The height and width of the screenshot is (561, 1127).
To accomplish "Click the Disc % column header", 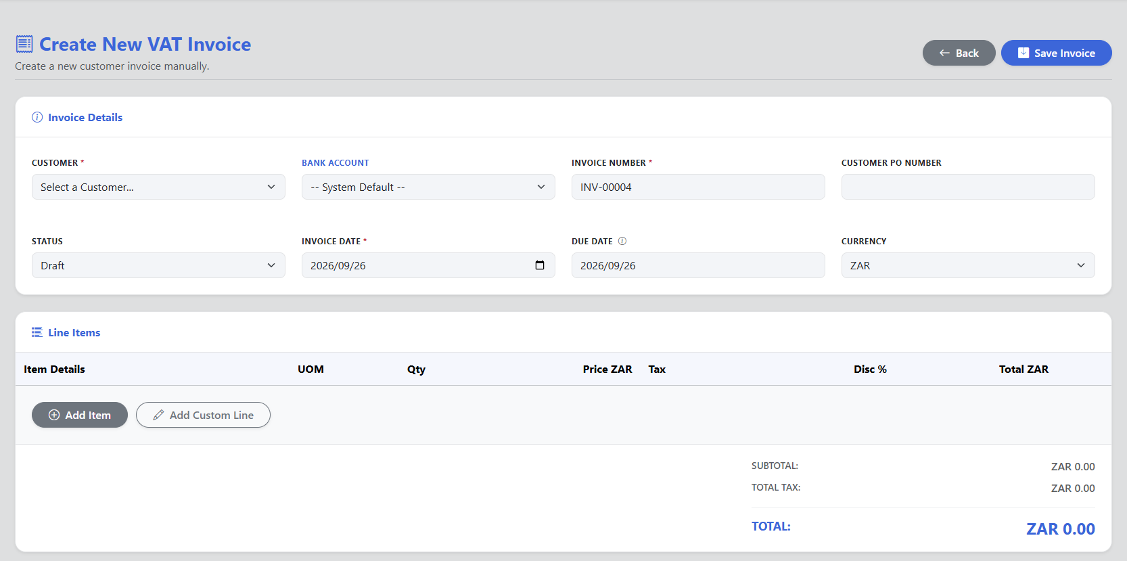I will pos(870,369).
